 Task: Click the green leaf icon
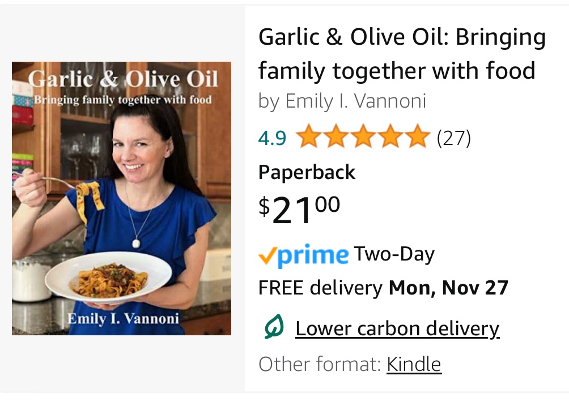(273, 328)
